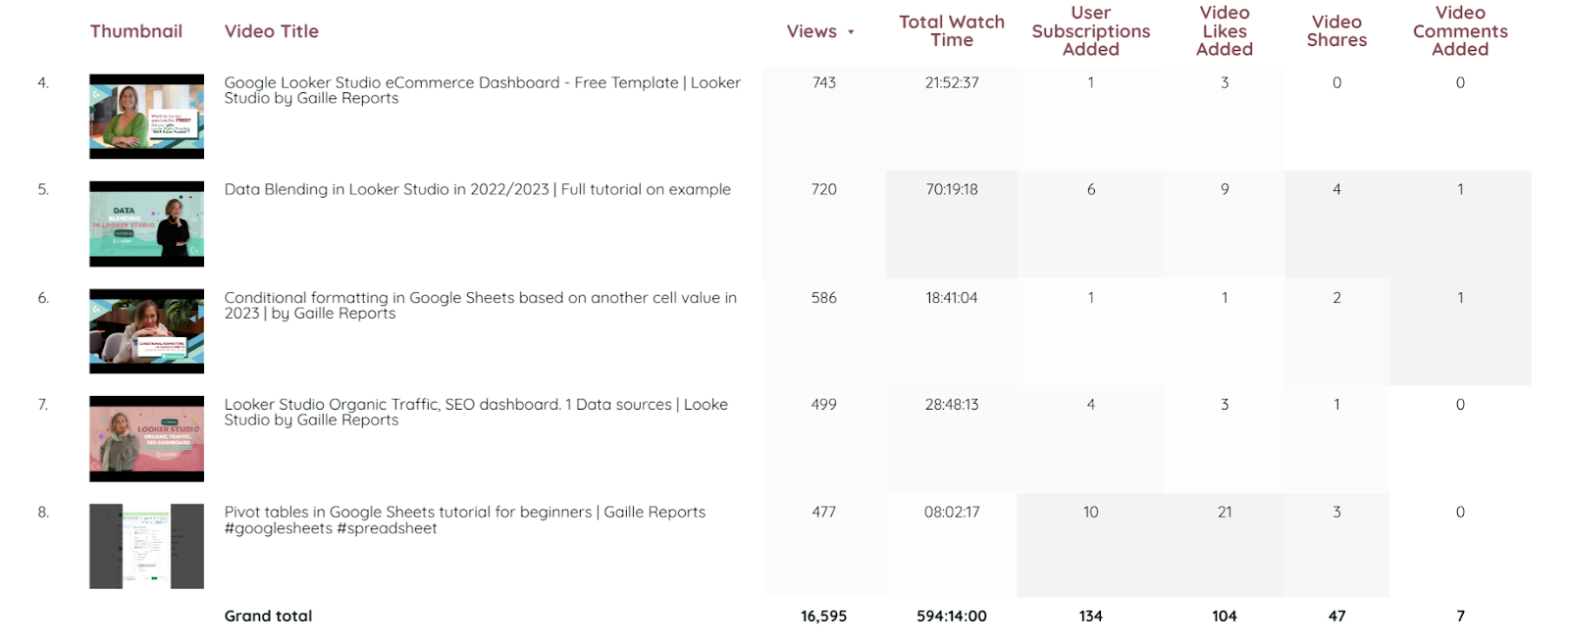Viewport: 1570px width, 641px height.
Task: Select the Grand total row label
Action: 268,616
